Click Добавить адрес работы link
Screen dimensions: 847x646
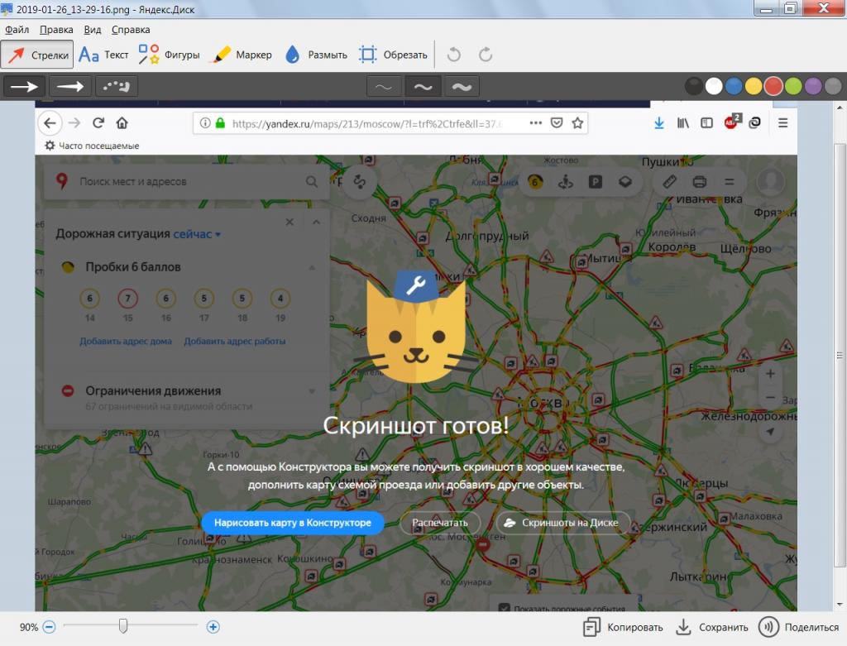[234, 341]
